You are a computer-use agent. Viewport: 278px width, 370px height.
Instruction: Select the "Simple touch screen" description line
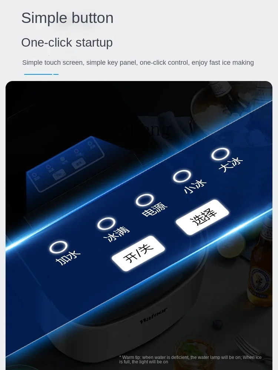tap(138, 63)
